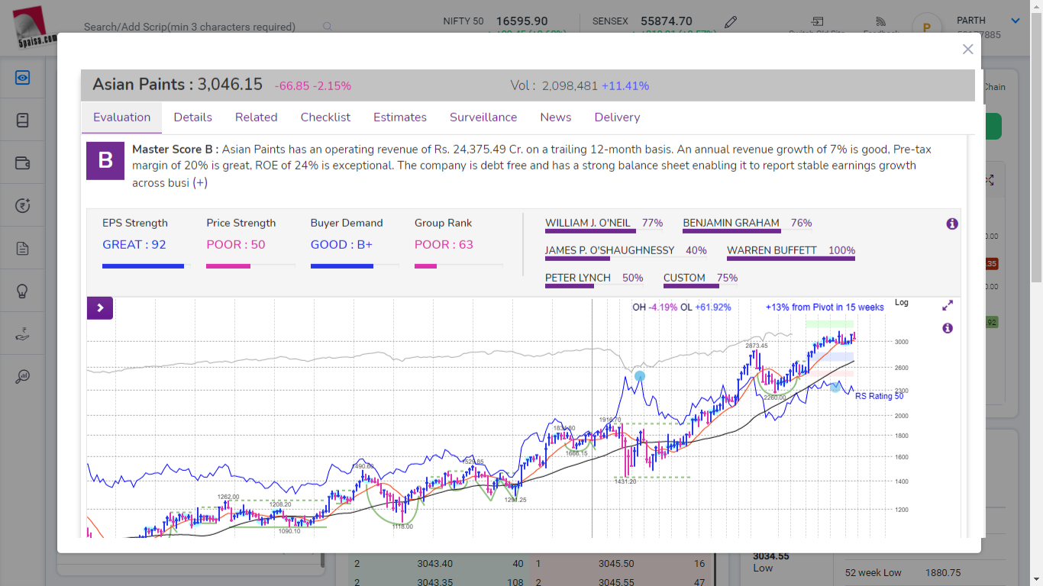Click the Group Rank progress bar
The image size is (1043, 586).
[458, 266]
